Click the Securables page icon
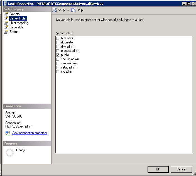This screenshot has width=196, height=176. pyautogui.click(x=6, y=27)
